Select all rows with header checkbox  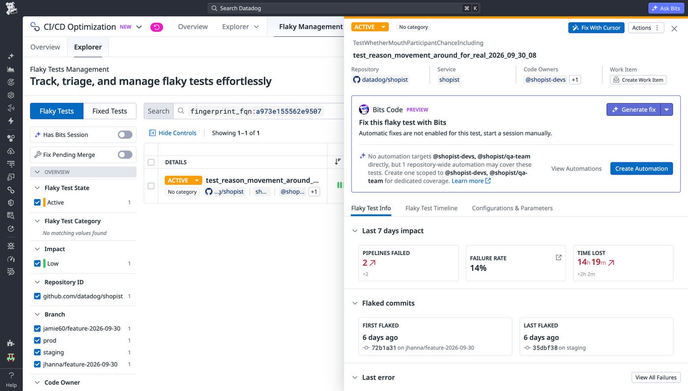point(151,162)
